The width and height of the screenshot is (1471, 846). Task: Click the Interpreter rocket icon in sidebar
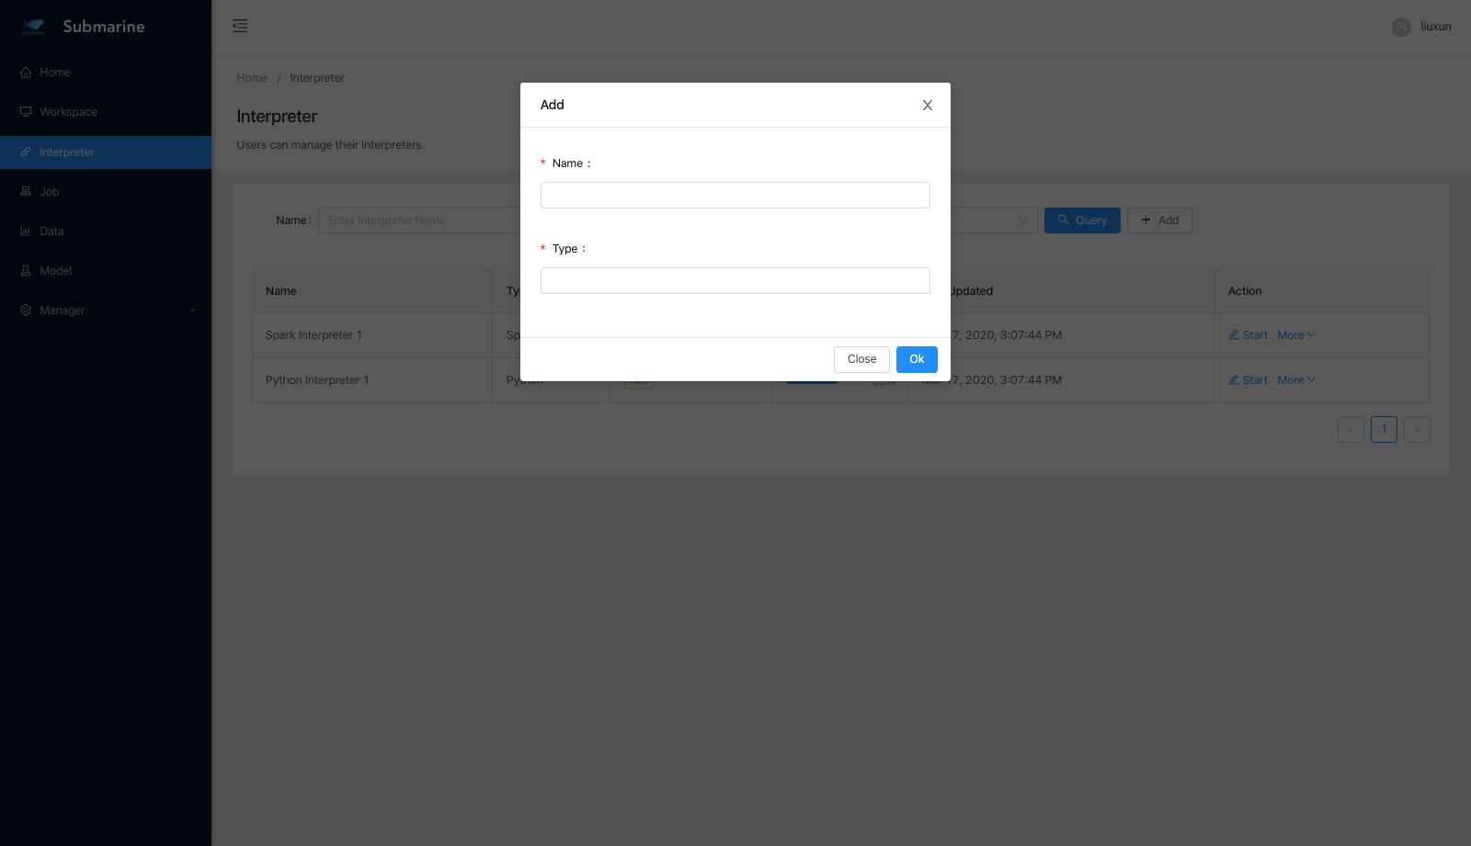click(x=26, y=152)
